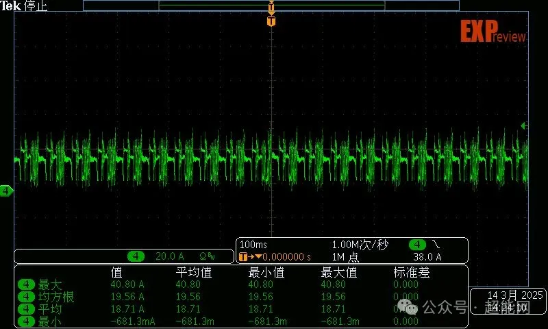Click the green trigger level arrow at right edge
Screen dimensions: 548x329
(524, 126)
